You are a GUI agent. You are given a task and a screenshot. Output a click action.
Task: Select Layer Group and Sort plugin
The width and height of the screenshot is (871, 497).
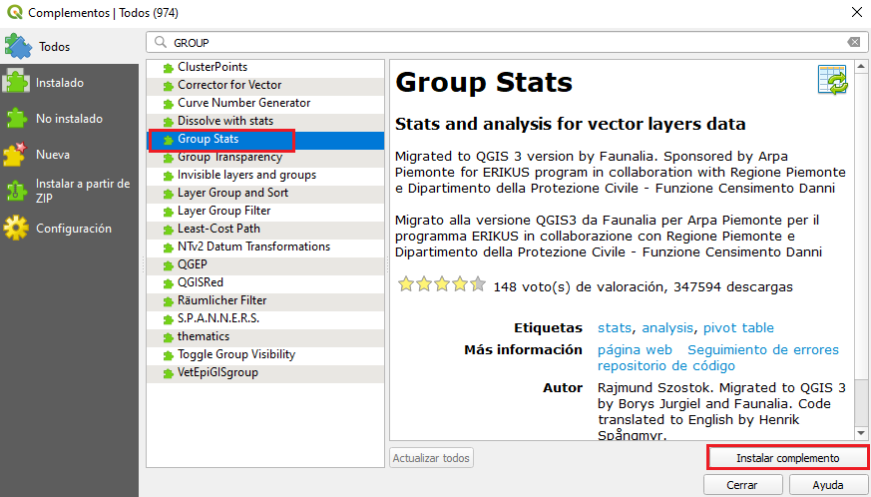pos(232,193)
